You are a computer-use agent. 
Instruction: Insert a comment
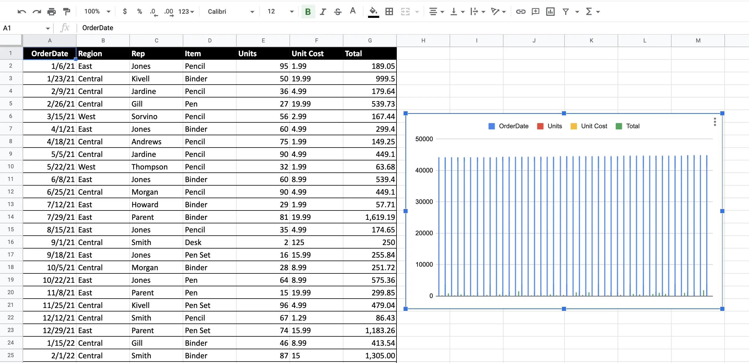click(535, 11)
